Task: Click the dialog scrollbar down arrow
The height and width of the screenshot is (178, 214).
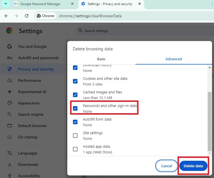Action: point(209,153)
